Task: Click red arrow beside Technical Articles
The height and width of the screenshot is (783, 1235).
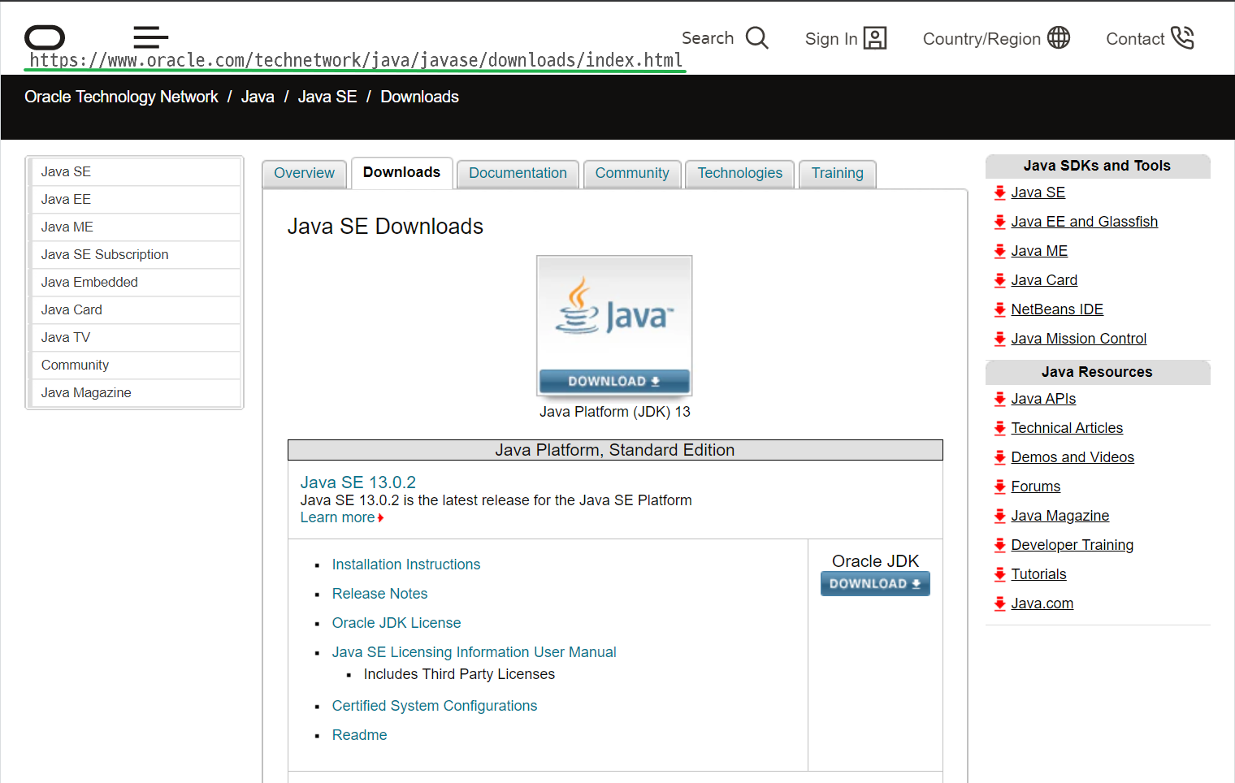Action: (x=999, y=428)
